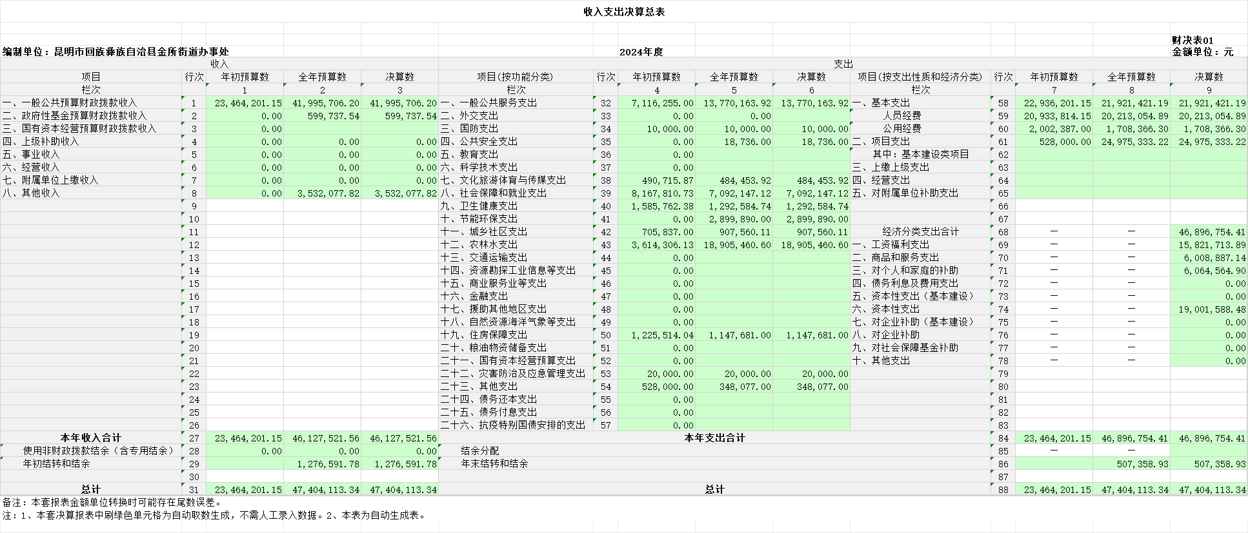Select the 项目(按支出性质和经济分类) header
Image resolution: width=1248 pixels, height=533 pixels.
920,77
